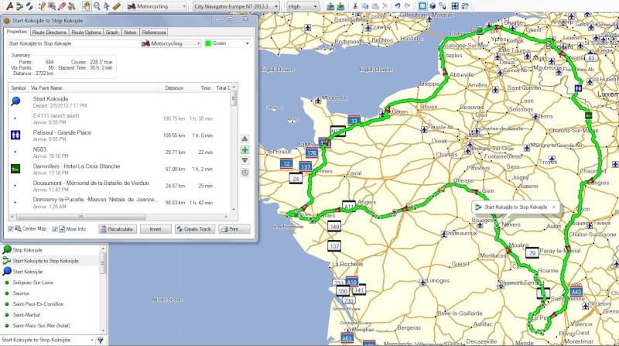Click the Invert button
This screenshot has width=619, height=346.
pyautogui.click(x=156, y=229)
